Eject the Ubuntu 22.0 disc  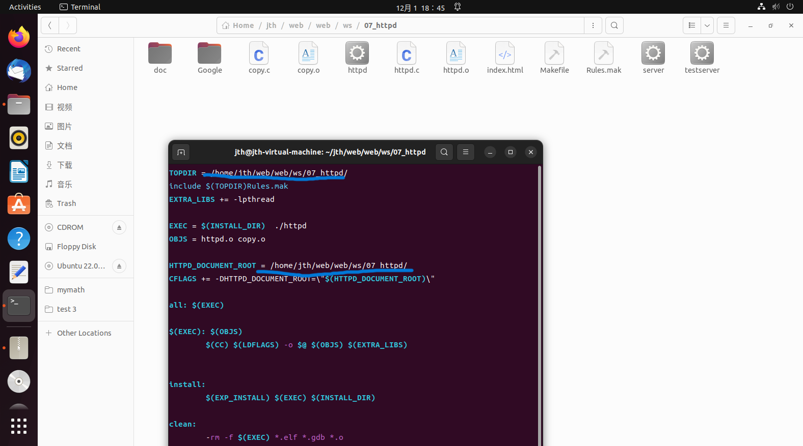click(119, 266)
